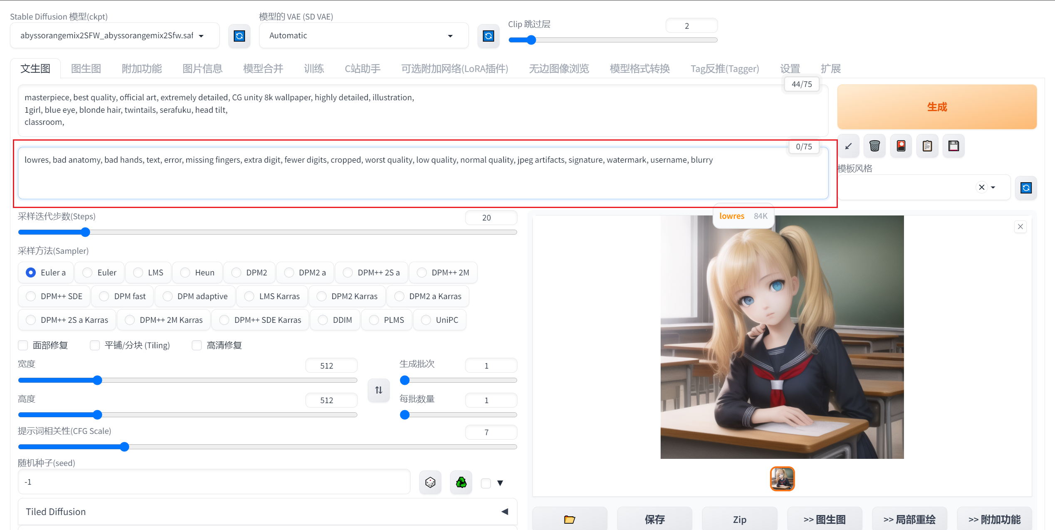This screenshot has height=530, width=1055.
Task: Click the trash can clear prompt icon
Action: pos(874,146)
